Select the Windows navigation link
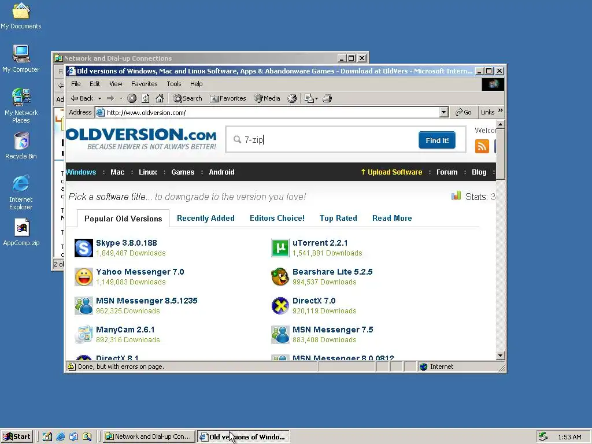 tap(81, 172)
